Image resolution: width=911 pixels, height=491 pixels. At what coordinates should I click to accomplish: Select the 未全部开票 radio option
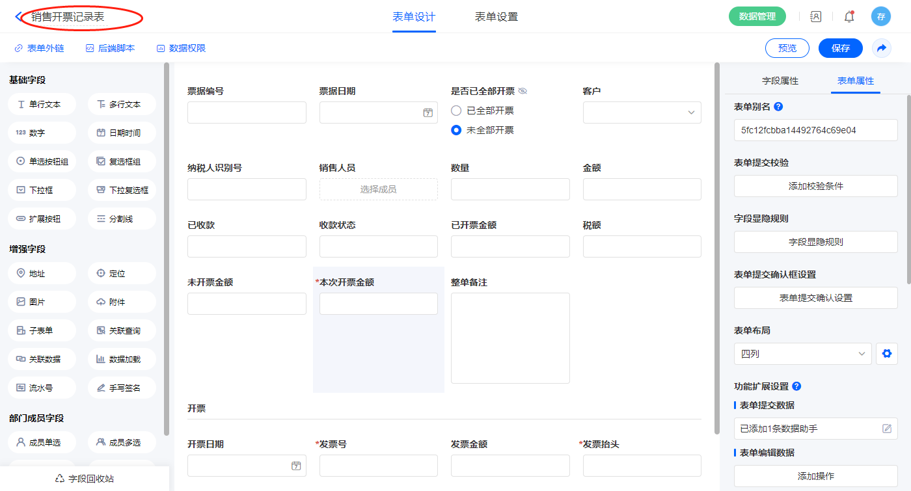[456, 130]
